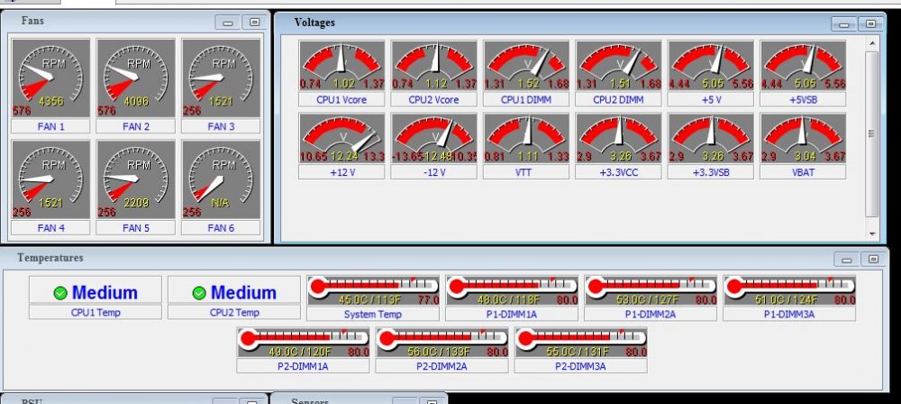Click the System Temp thermometer bar

373,290
